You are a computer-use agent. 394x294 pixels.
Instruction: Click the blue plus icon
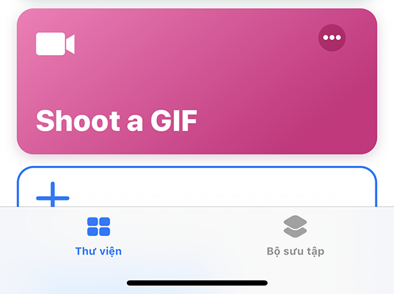[52, 196]
